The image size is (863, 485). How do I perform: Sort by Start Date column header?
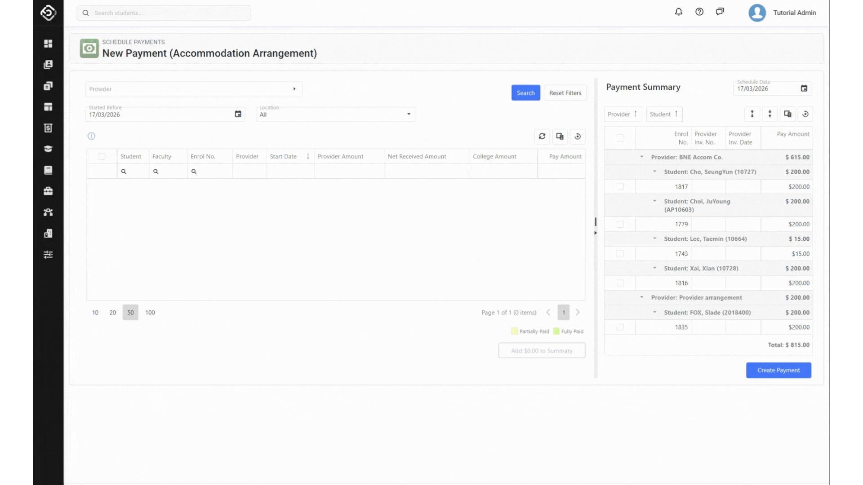283,156
